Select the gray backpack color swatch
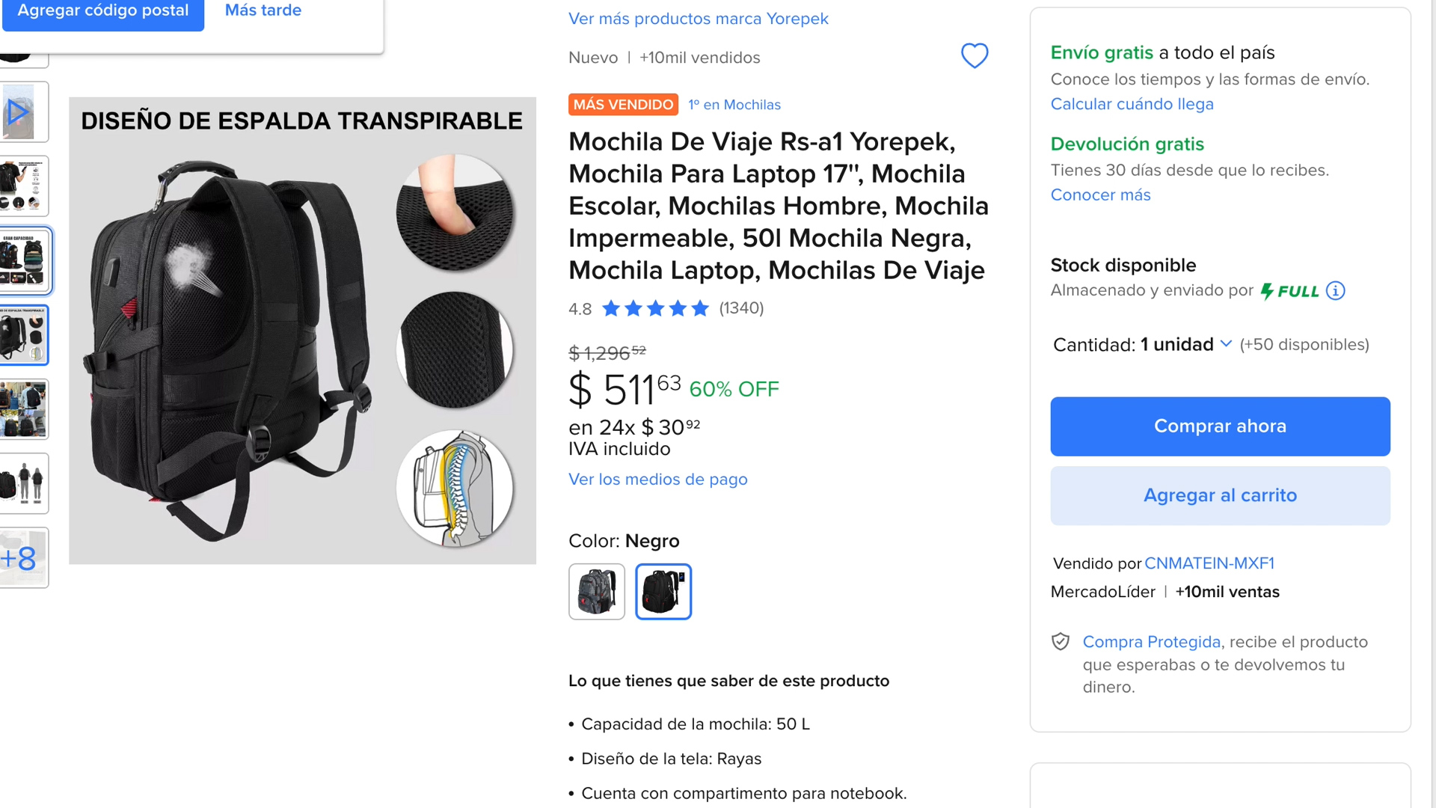The height and width of the screenshot is (808, 1436). tap(596, 592)
